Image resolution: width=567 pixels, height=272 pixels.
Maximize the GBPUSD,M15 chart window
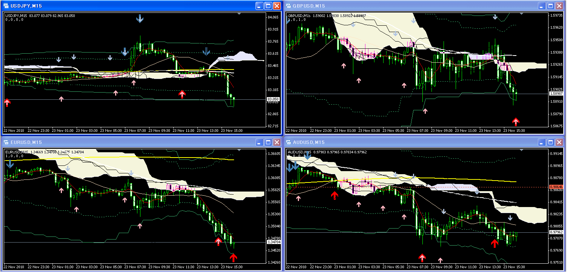(550, 6)
